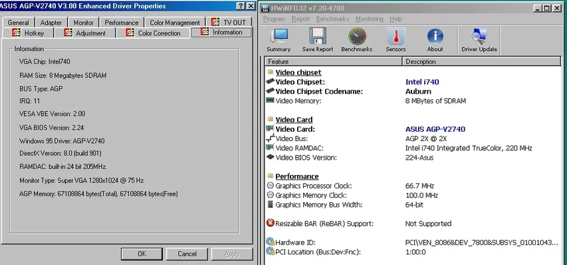Image resolution: width=567 pixels, height=265 pixels.
Task: Select the PCI Location 1:00:0 value
Action: click(x=415, y=252)
